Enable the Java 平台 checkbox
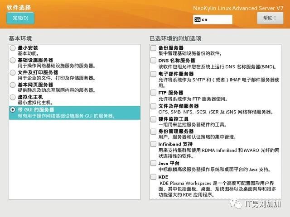This screenshot has height=217, width=290. [153, 163]
